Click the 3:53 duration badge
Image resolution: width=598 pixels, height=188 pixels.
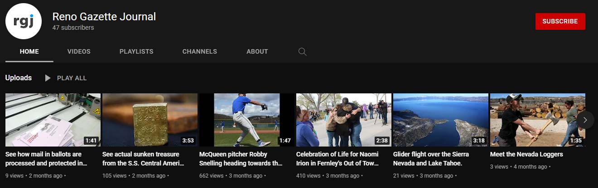pyautogui.click(x=188, y=141)
